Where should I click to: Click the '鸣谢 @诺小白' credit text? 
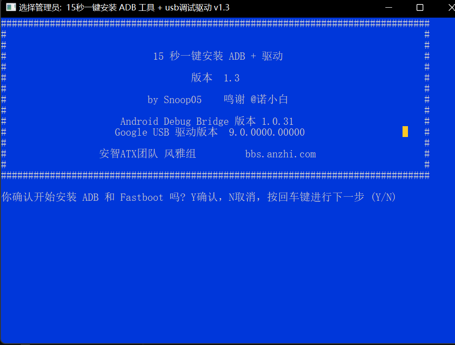(256, 99)
